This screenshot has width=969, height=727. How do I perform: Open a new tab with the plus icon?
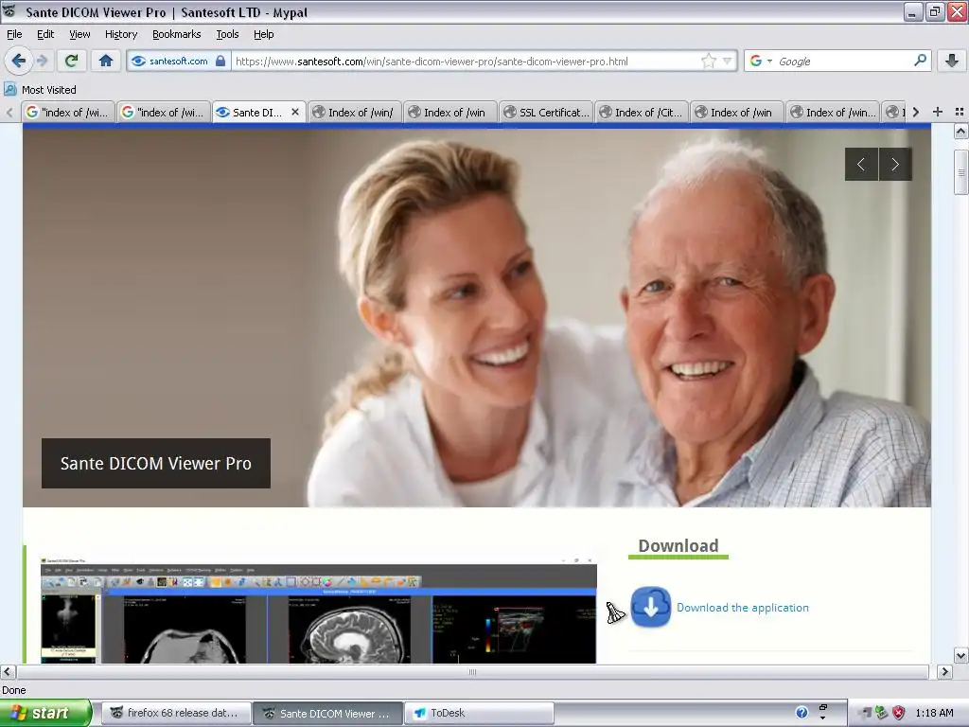(x=938, y=112)
